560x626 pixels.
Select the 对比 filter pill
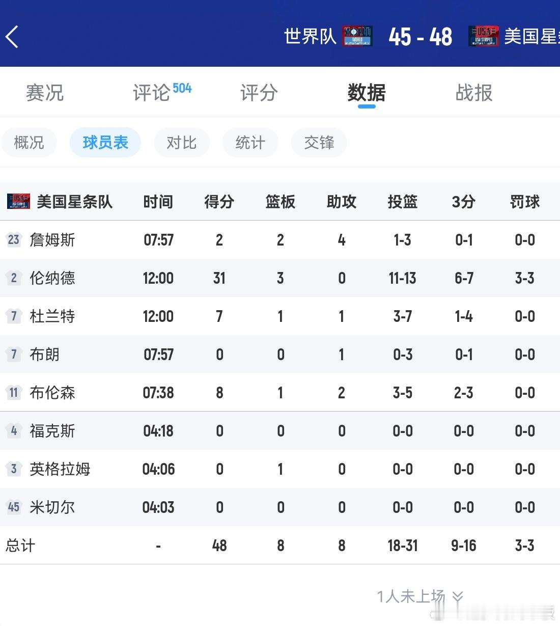[181, 143]
